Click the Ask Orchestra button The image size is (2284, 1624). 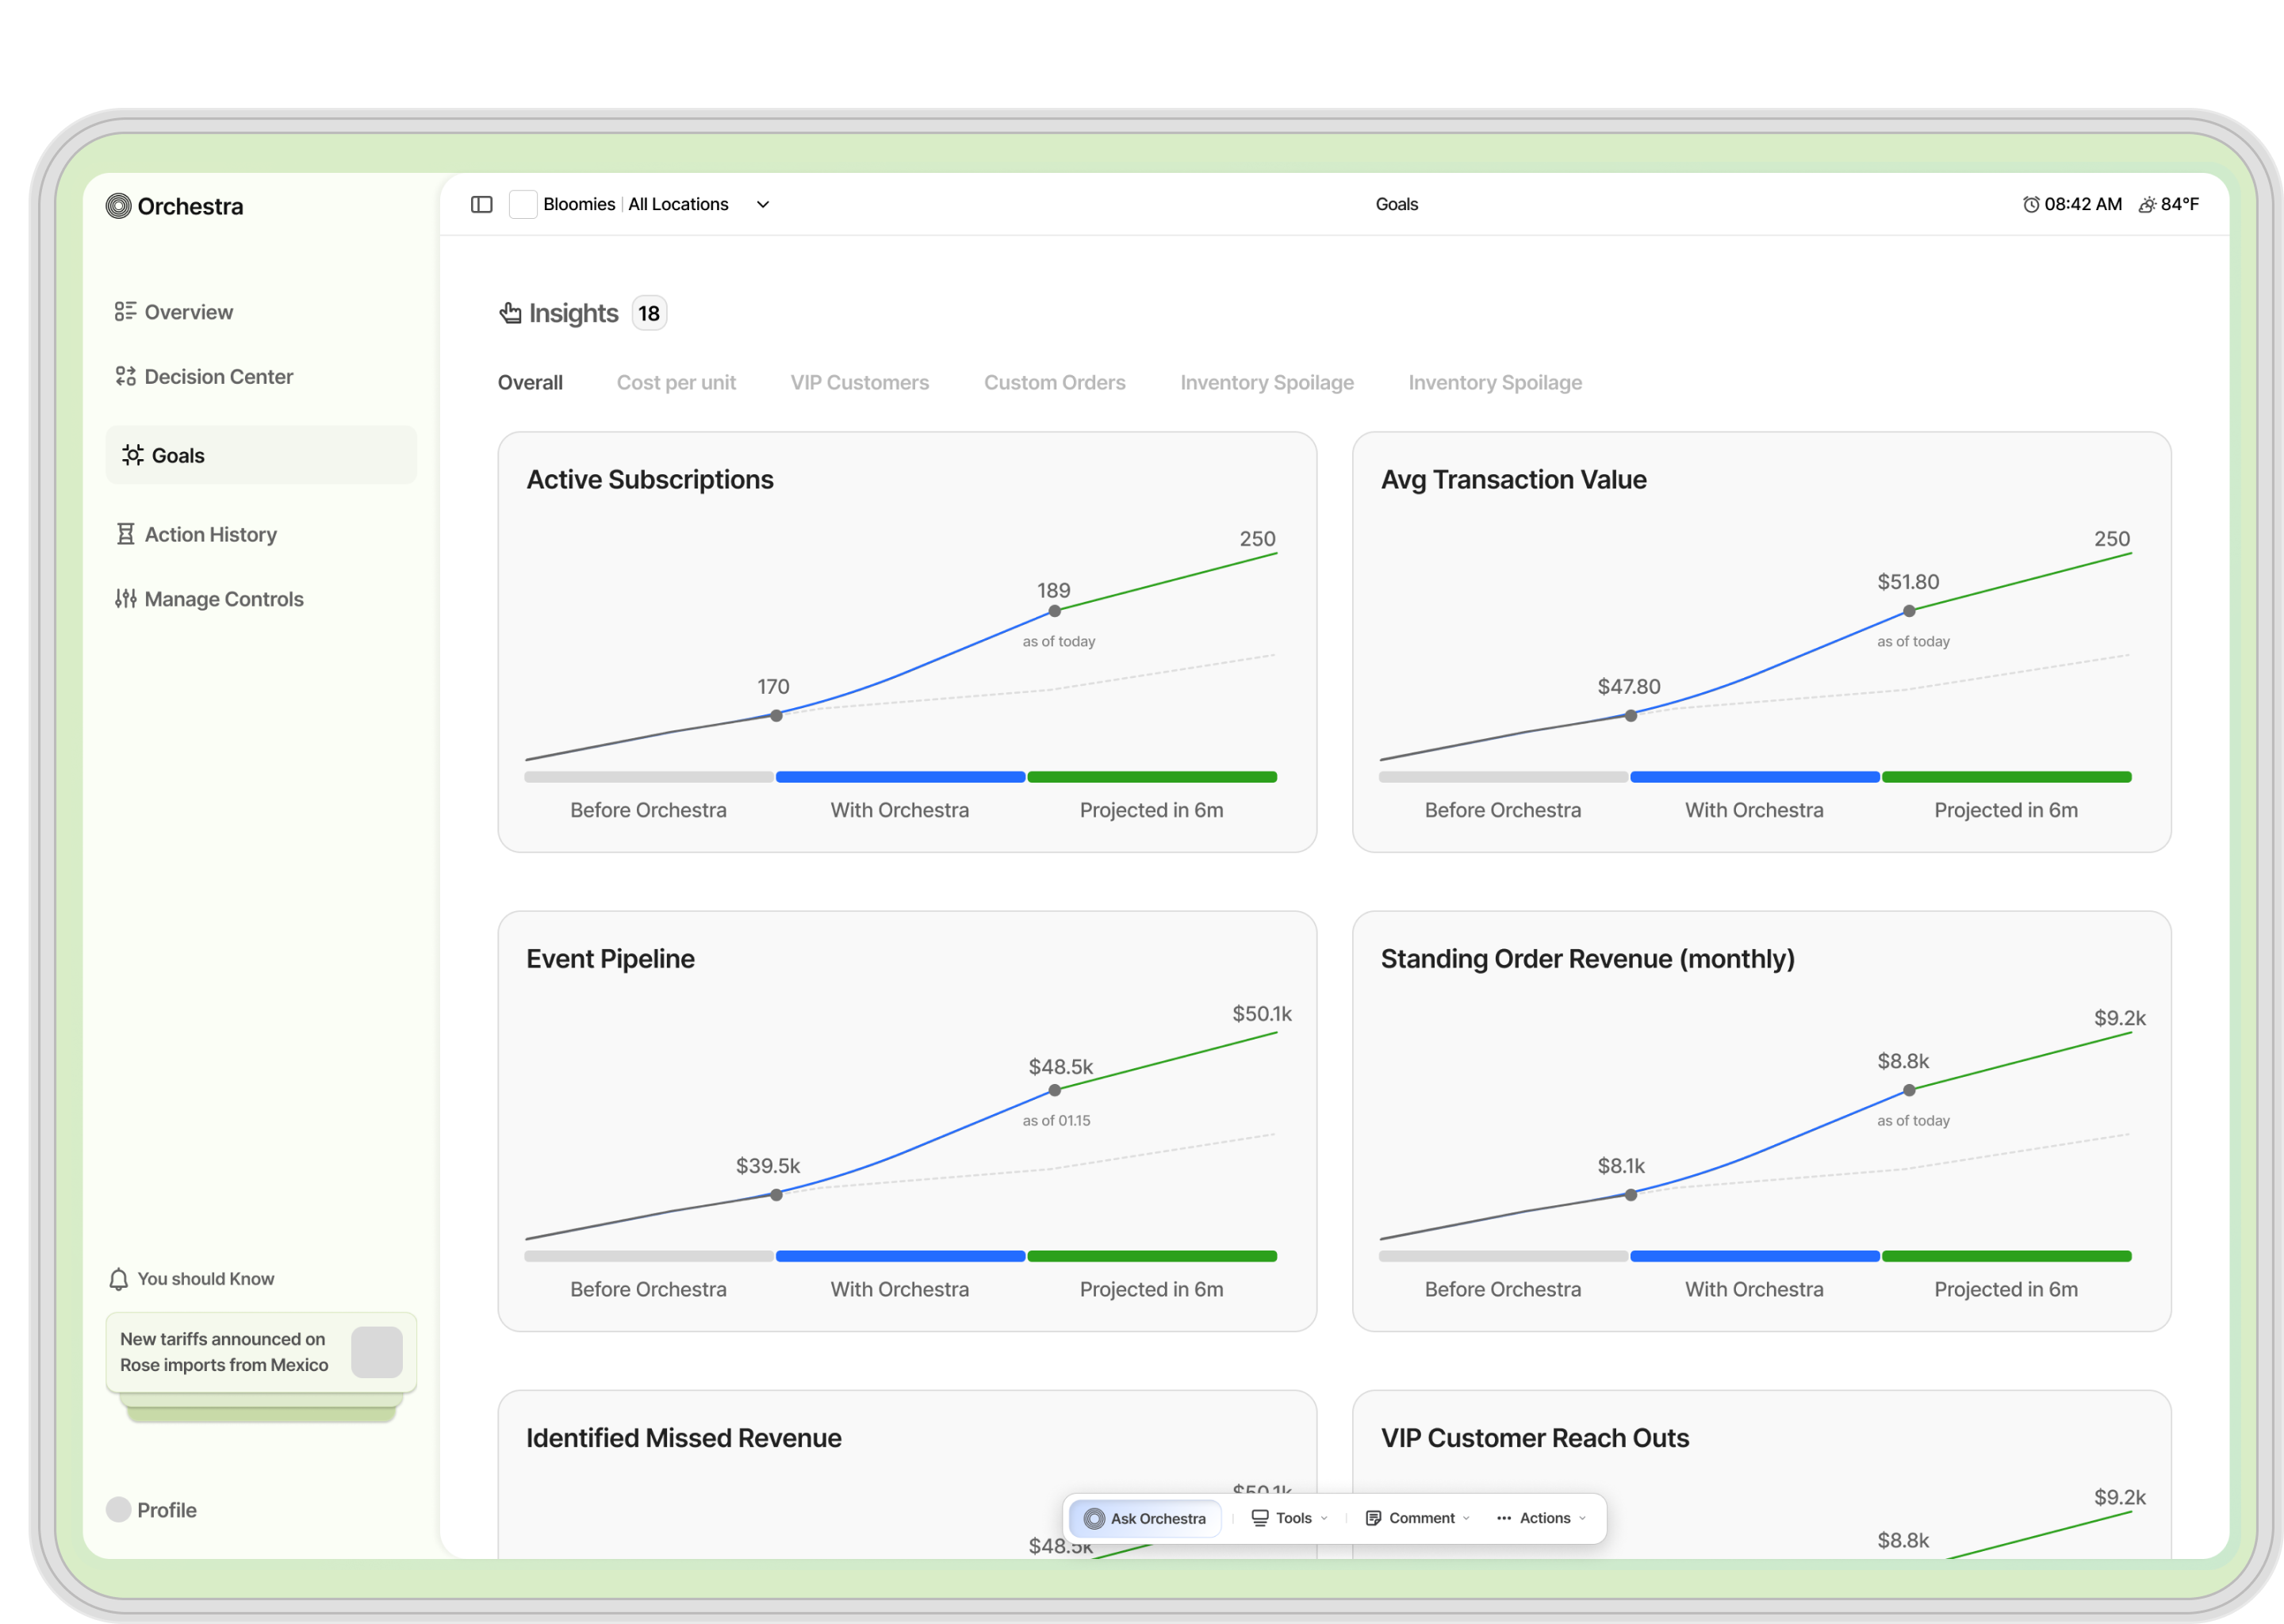click(x=1145, y=1518)
